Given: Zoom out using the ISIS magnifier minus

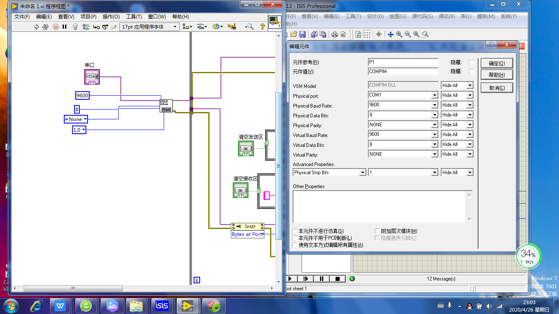Looking at the screenshot, I should pos(408,34).
